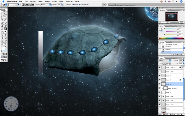Image resolution: width=185 pixels, height=116 pixels.
Task: Toggle the Dither checkbox
Action: pyautogui.click(x=73, y=5)
